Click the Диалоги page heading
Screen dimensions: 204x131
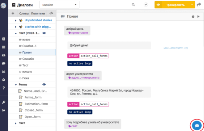click(x=25, y=5)
